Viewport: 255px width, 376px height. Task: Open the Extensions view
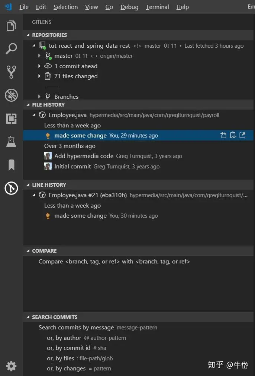(11, 119)
